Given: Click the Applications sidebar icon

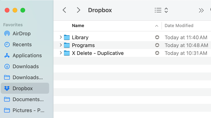Looking at the screenshot, I should point(7,55).
